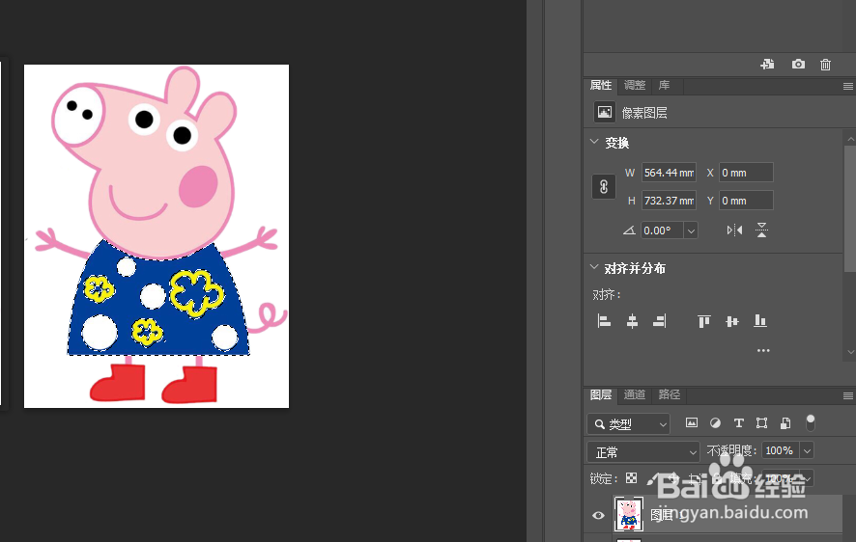Click the 像素图层 pixel layer icon
The height and width of the screenshot is (542, 856).
pos(605,113)
